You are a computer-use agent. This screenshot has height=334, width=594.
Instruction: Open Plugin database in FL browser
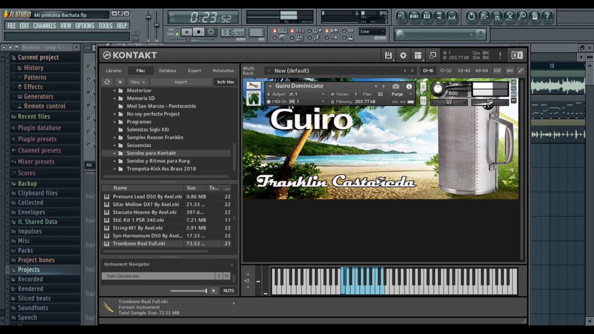coord(39,128)
